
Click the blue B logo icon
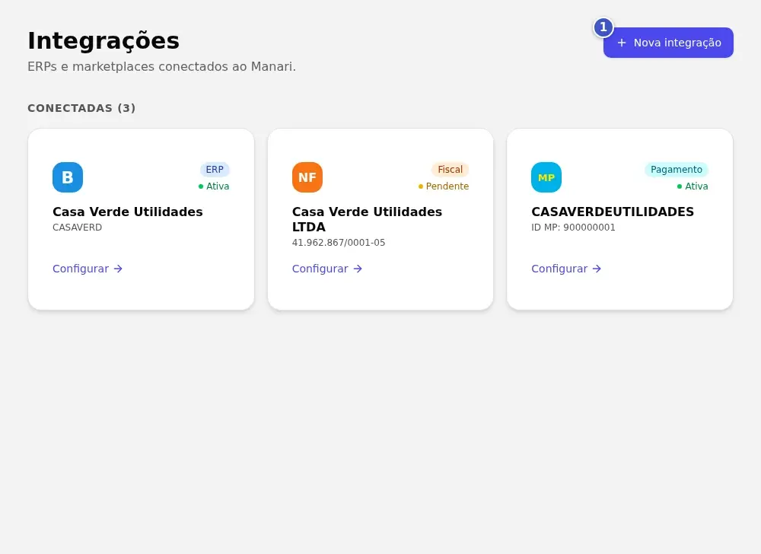click(x=68, y=177)
